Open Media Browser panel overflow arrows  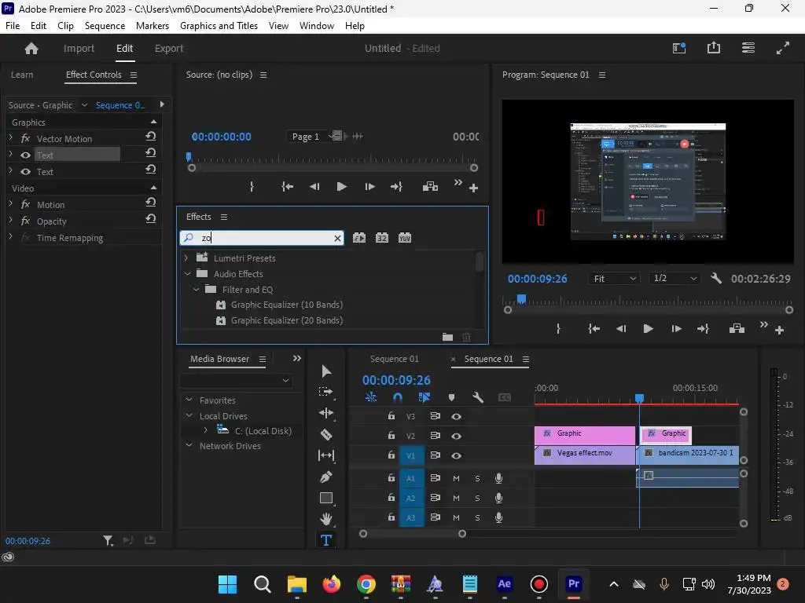point(296,358)
